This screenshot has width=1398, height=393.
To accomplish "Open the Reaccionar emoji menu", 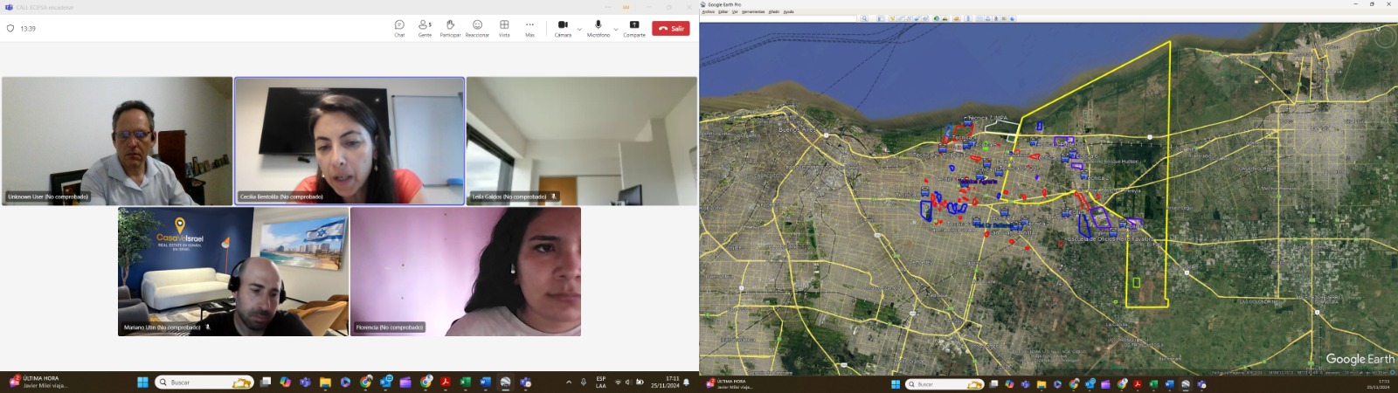I will pyautogui.click(x=477, y=28).
